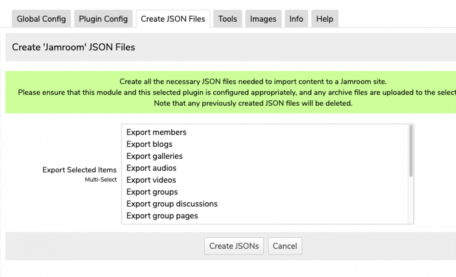Select the Export groups option
This screenshot has width=456, height=277.
pos(152,192)
